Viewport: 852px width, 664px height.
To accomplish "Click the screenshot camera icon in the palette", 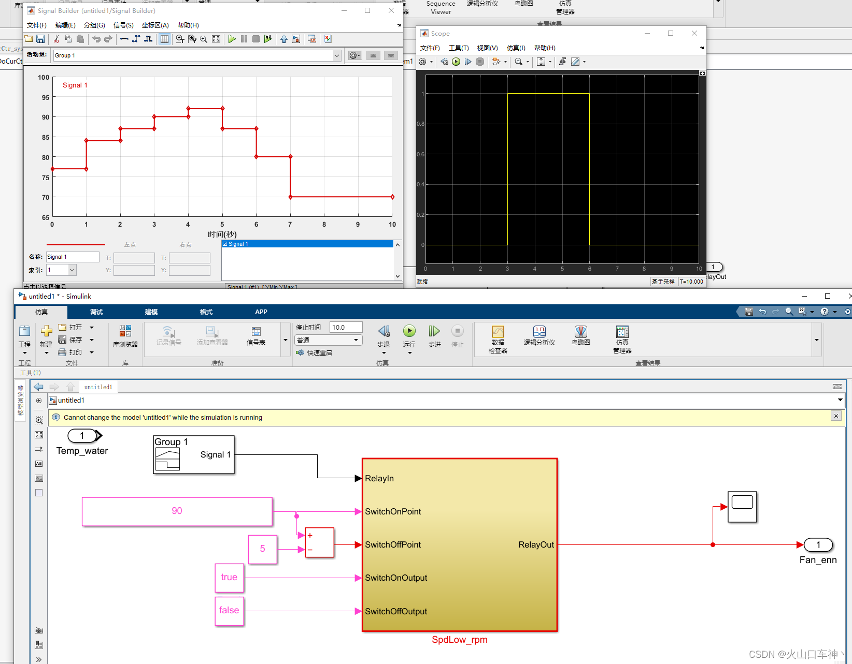I will point(39,630).
